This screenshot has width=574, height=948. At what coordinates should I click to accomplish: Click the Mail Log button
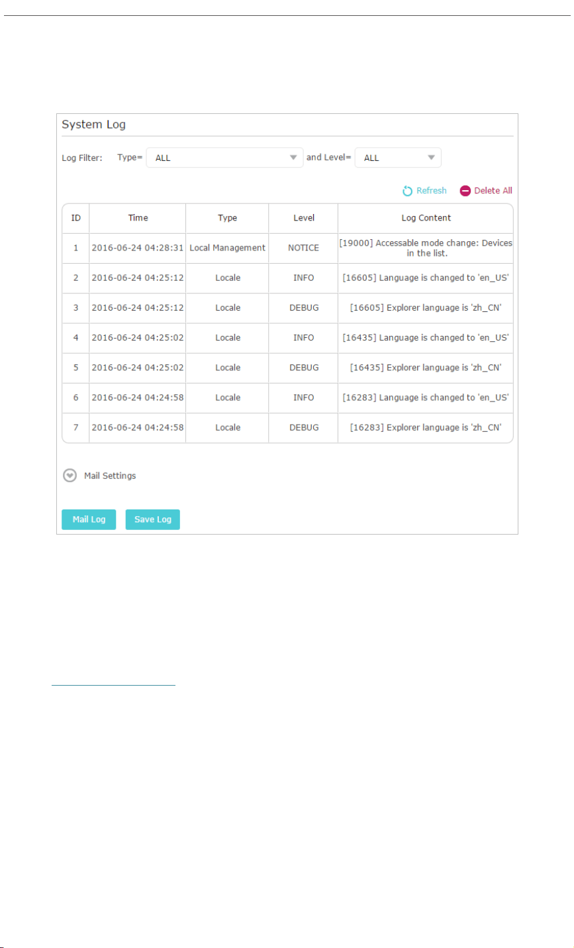pyautogui.click(x=89, y=519)
